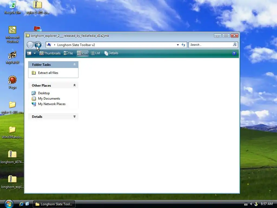
Task: Select the Icon view mode
Action: (x=83, y=53)
